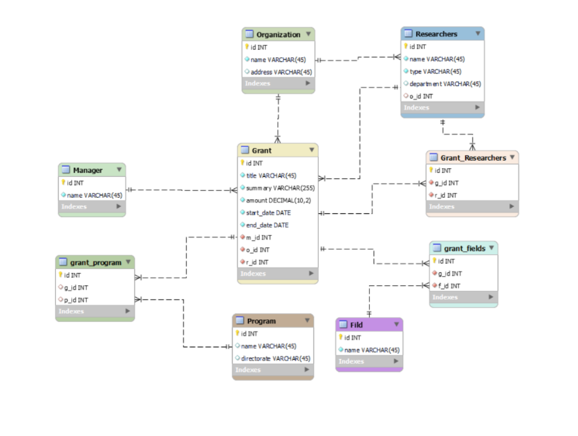This screenshot has height=436, width=578.
Task: Click the table icon on the Organization header
Action: pyautogui.click(x=251, y=34)
